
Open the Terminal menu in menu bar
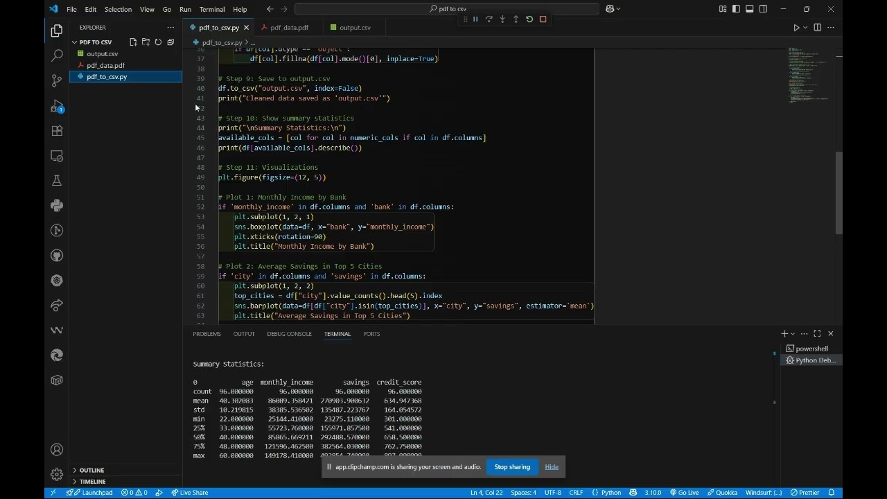(211, 9)
